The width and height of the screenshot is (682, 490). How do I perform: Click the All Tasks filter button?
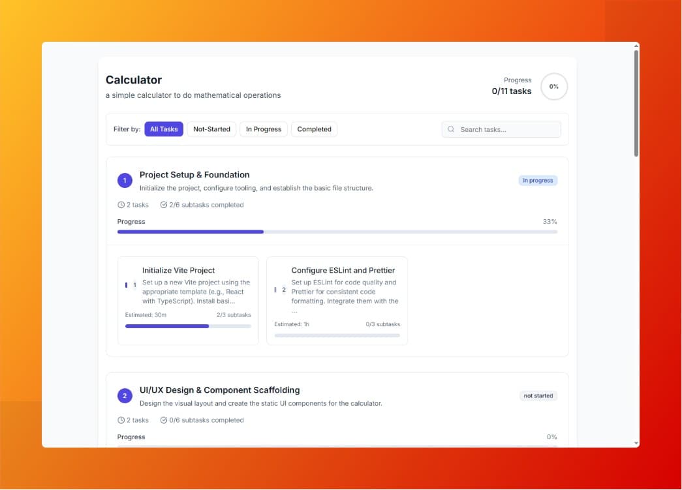pyautogui.click(x=164, y=129)
